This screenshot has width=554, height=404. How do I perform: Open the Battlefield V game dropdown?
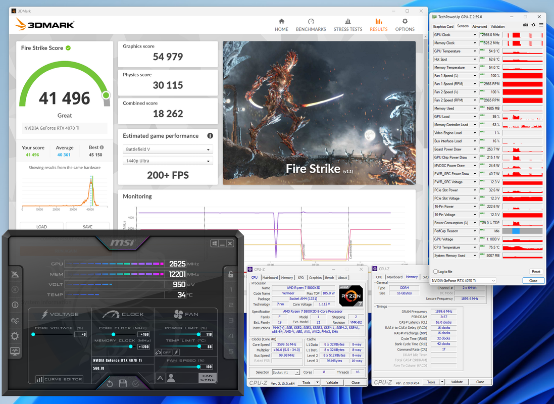[168, 149]
